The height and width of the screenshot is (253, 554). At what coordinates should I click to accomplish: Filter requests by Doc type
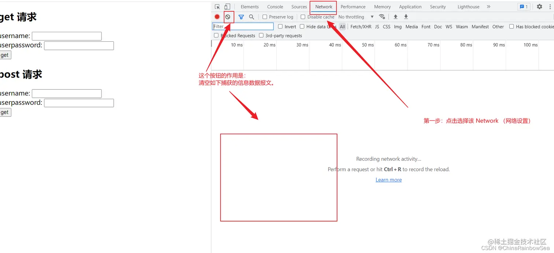438,27
